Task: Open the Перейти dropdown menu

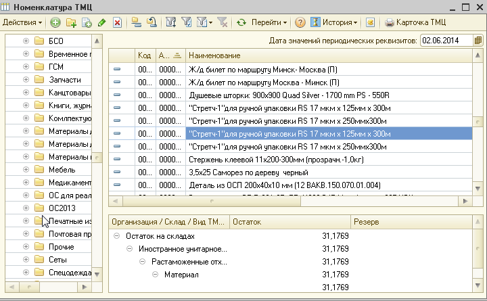Action: (269, 22)
